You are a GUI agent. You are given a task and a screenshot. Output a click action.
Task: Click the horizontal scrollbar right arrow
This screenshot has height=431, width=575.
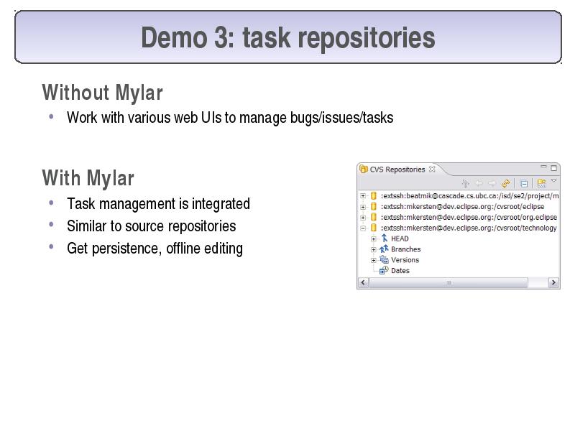pyautogui.click(x=553, y=282)
